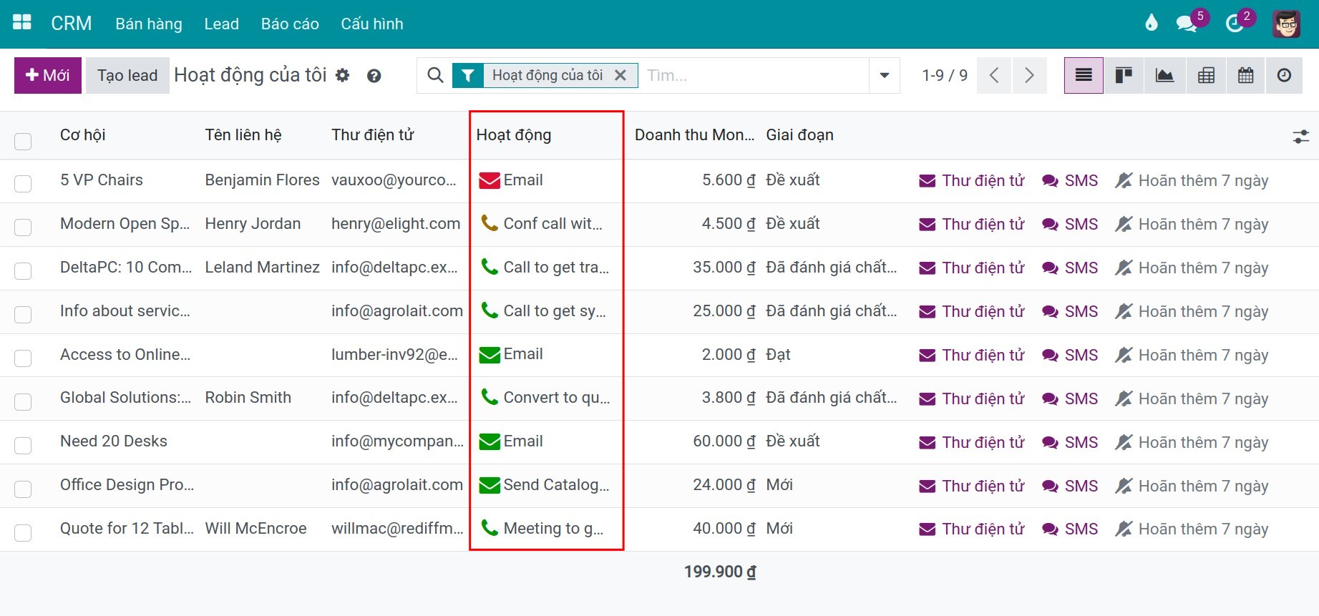Switch to activity clock view
Viewport: 1319px width, 616px height.
tap(1285, 75)
